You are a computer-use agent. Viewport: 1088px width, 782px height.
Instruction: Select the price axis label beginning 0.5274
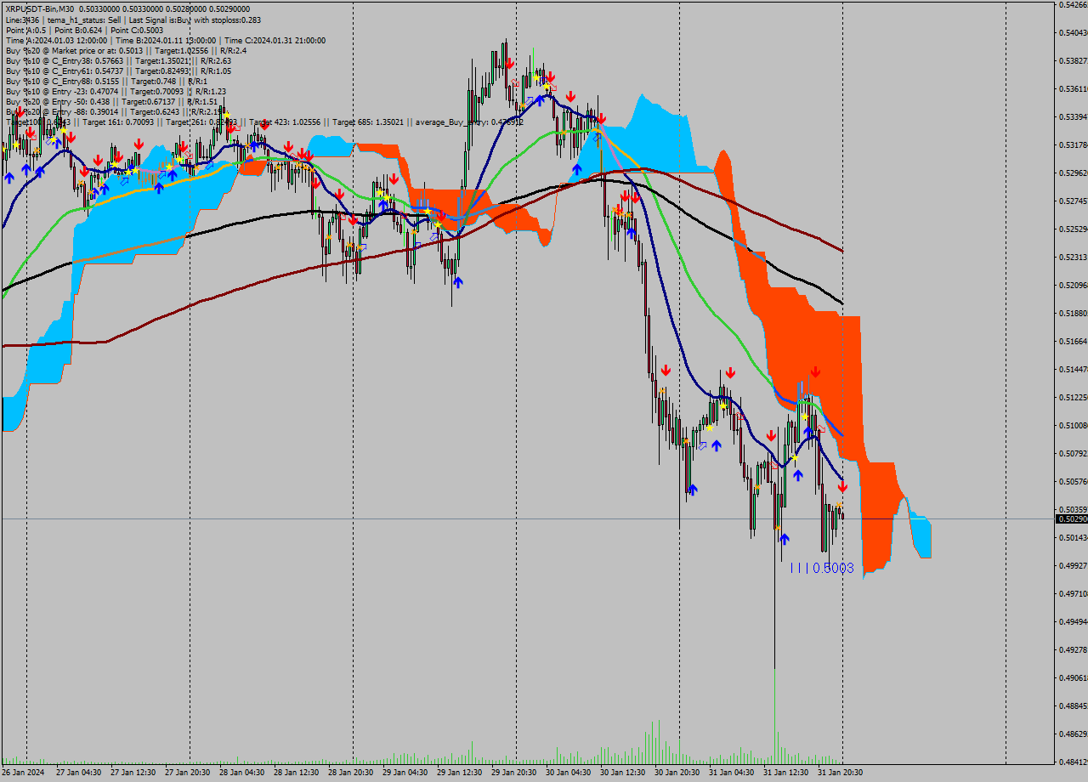1074,201
